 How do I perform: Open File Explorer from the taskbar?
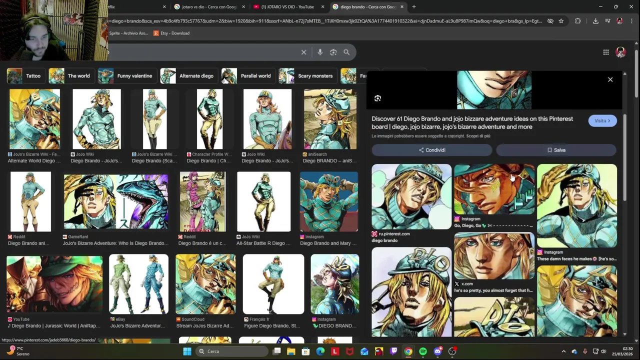[291, 351]
